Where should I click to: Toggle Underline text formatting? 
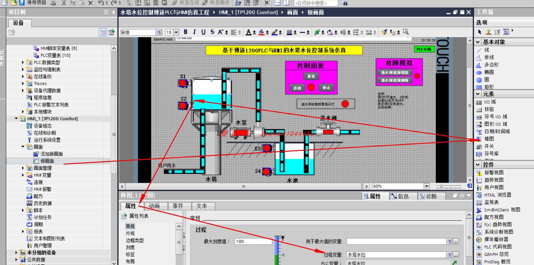pyautogui.click(x=203, y=32)
